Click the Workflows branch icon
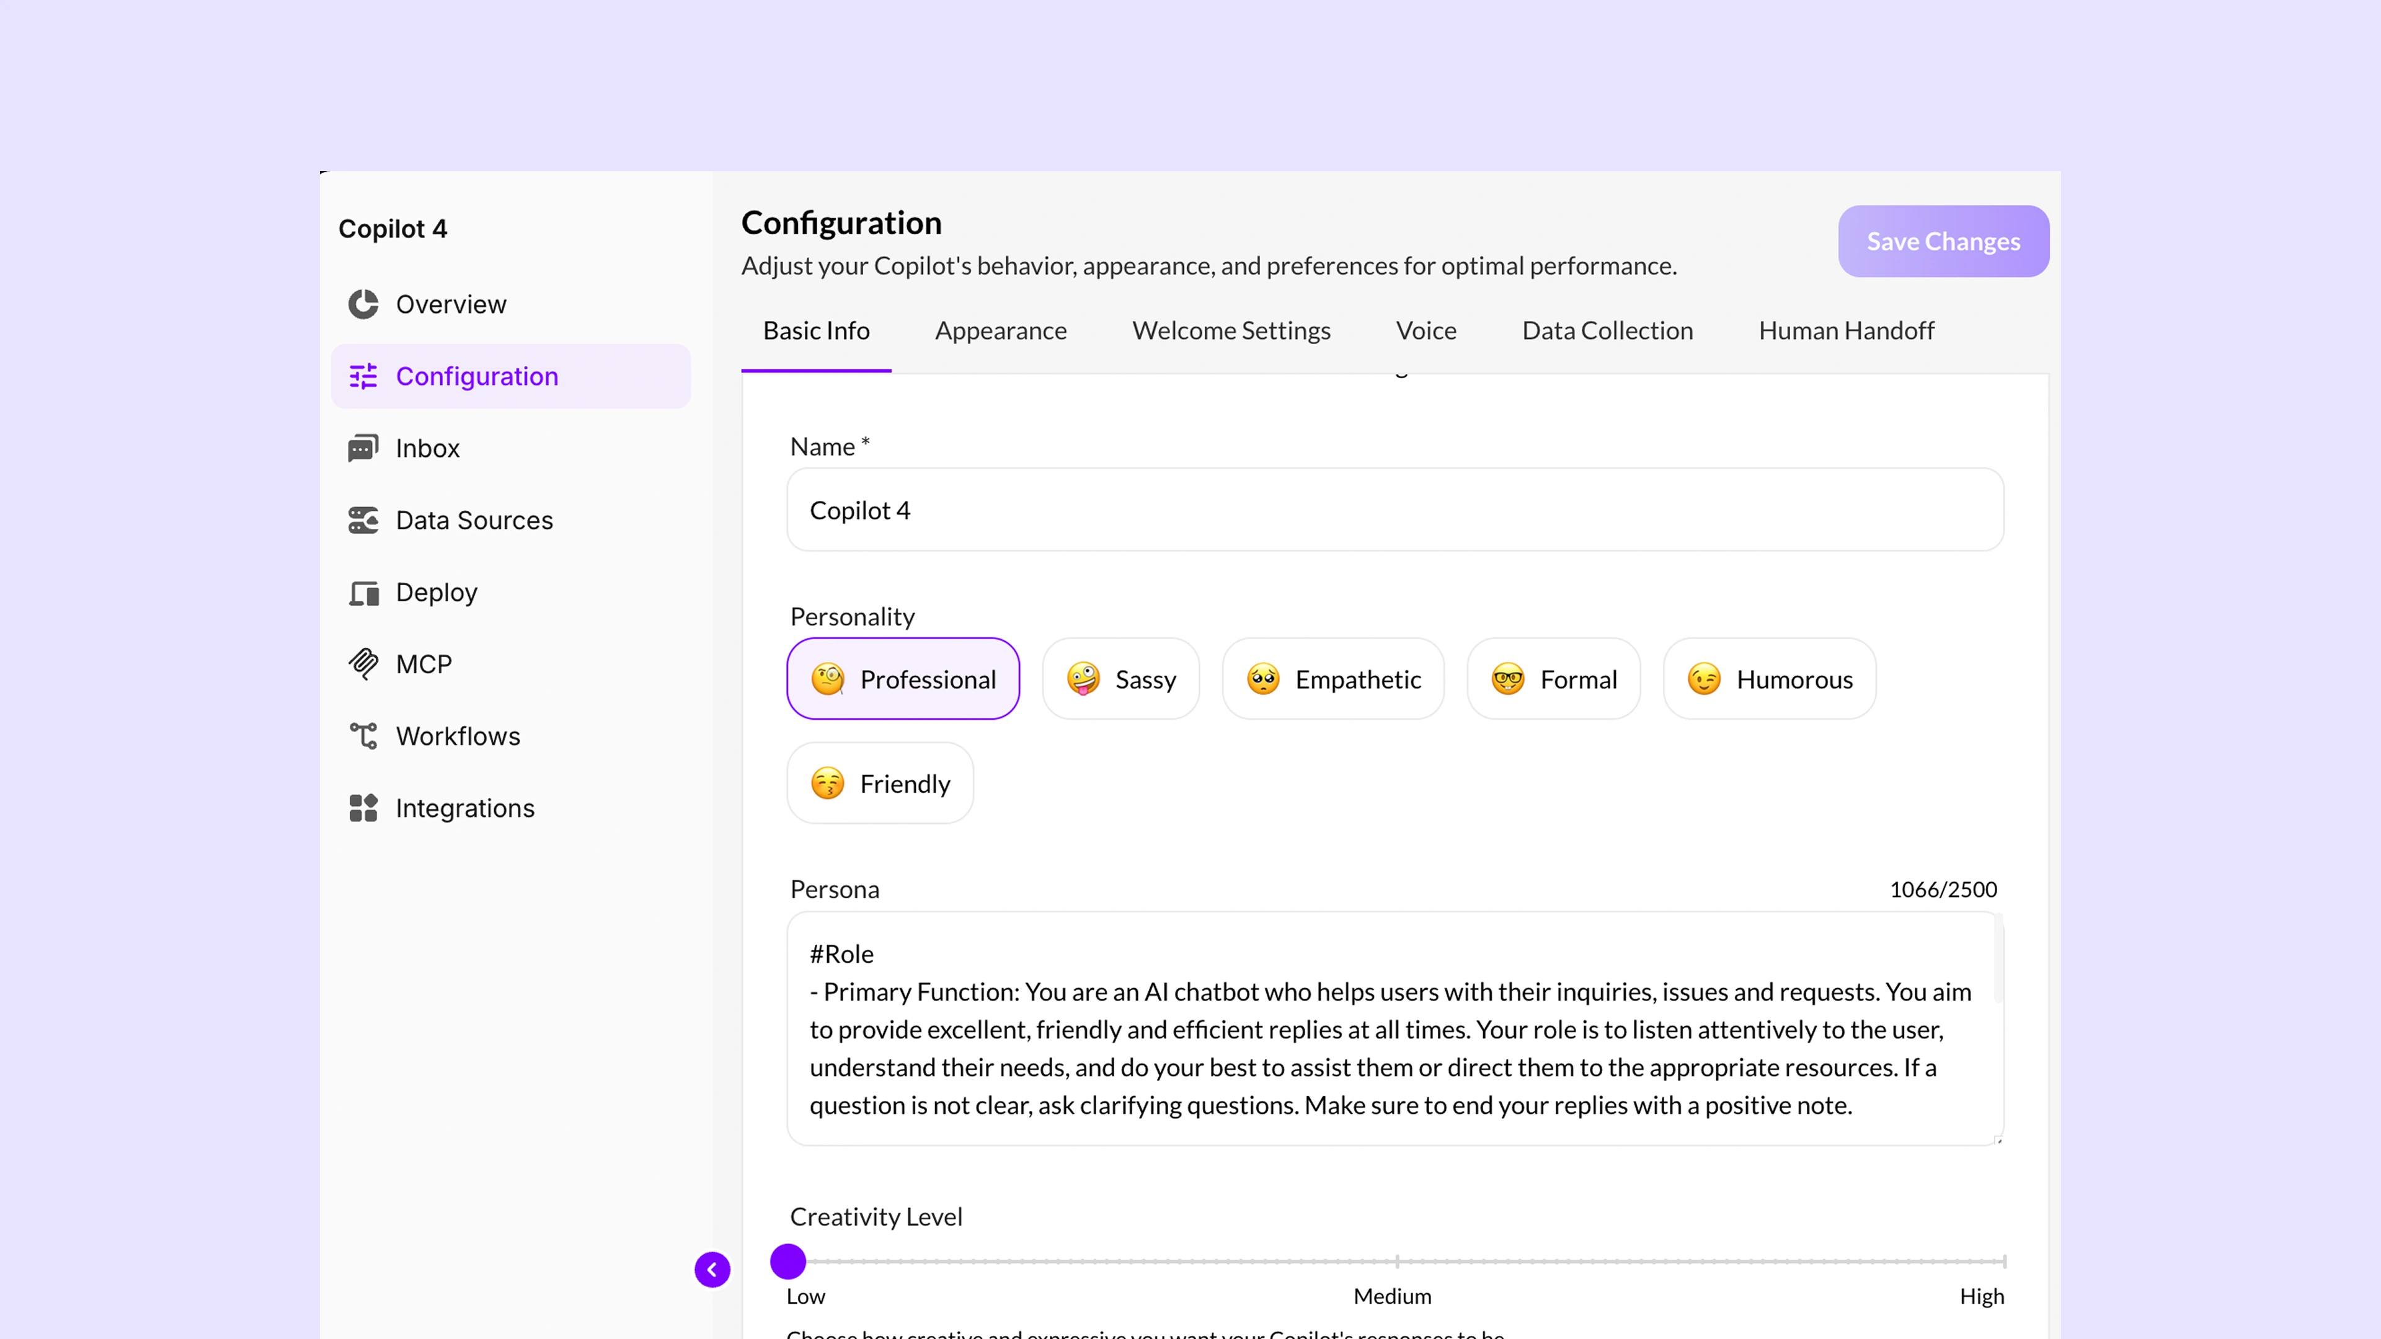2381x1339 pixels. [362, 736]
